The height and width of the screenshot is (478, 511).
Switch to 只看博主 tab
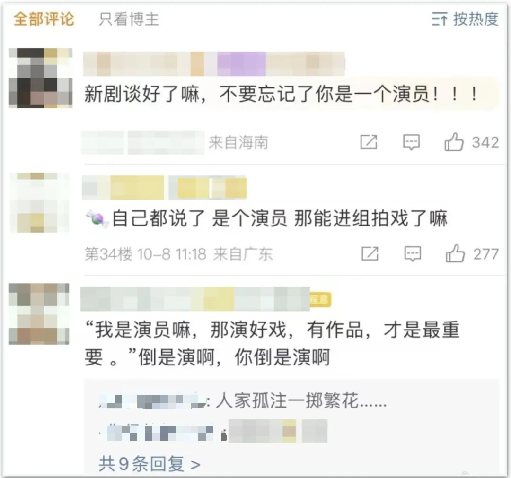(x=129, y=19)
